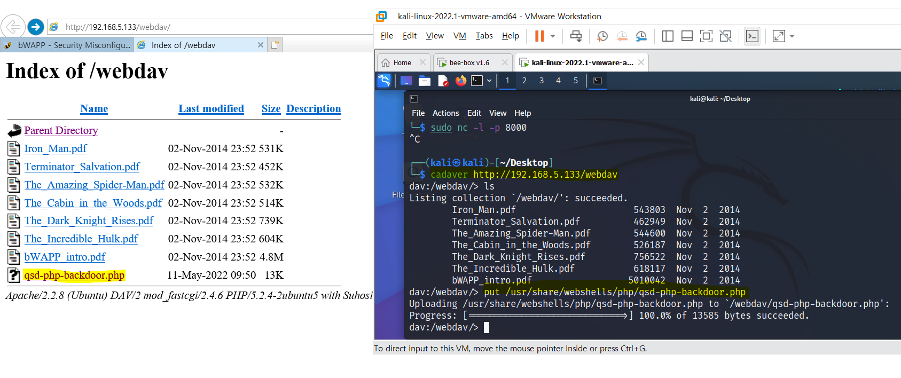Click terminal window icon left of kali@kali title
The height and width of the screenshot is (378, 901).
coord(413,99)
